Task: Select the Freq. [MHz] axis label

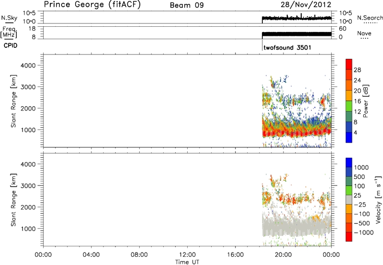Action: (x=9, y=33)
